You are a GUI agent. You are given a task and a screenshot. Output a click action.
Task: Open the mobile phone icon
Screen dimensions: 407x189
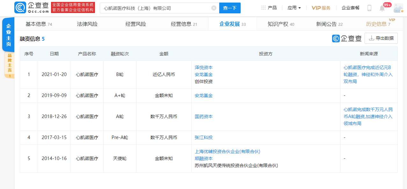pyautogui.click(x=369, y=8)
